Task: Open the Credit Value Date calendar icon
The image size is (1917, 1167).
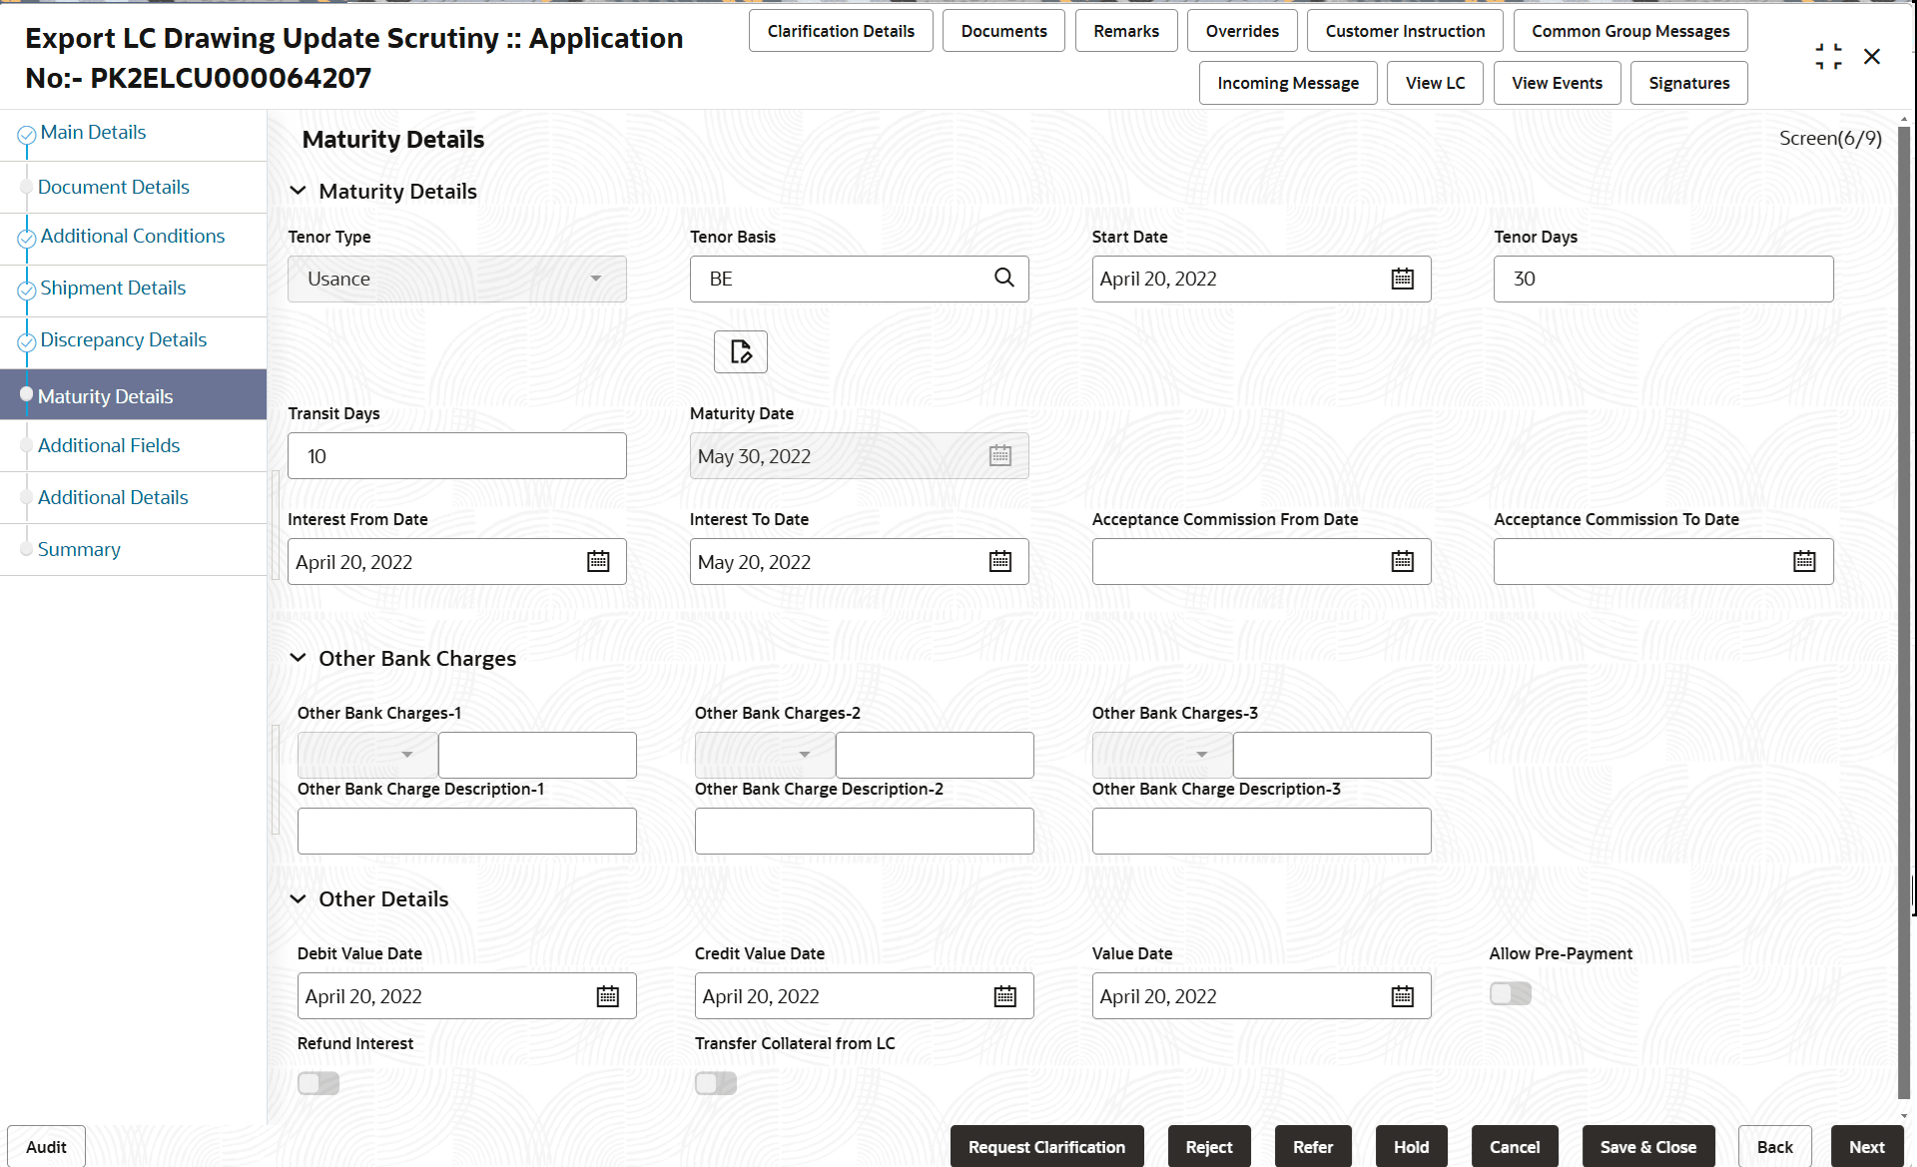Action: (x=1004, y=996)
